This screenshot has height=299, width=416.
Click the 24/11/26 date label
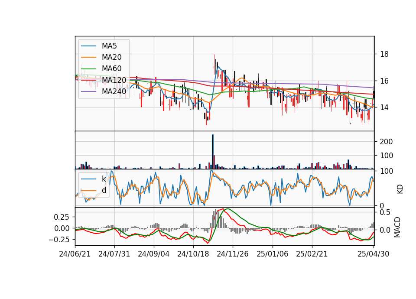[x=233, y=254]
